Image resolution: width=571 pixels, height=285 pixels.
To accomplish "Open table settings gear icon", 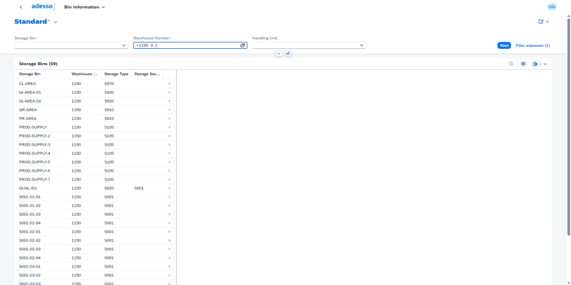I will (x=523, y=64).
